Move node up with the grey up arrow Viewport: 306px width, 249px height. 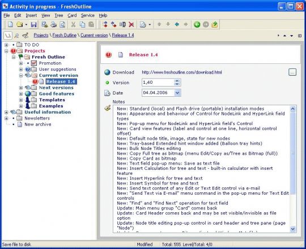click(159, 24)
